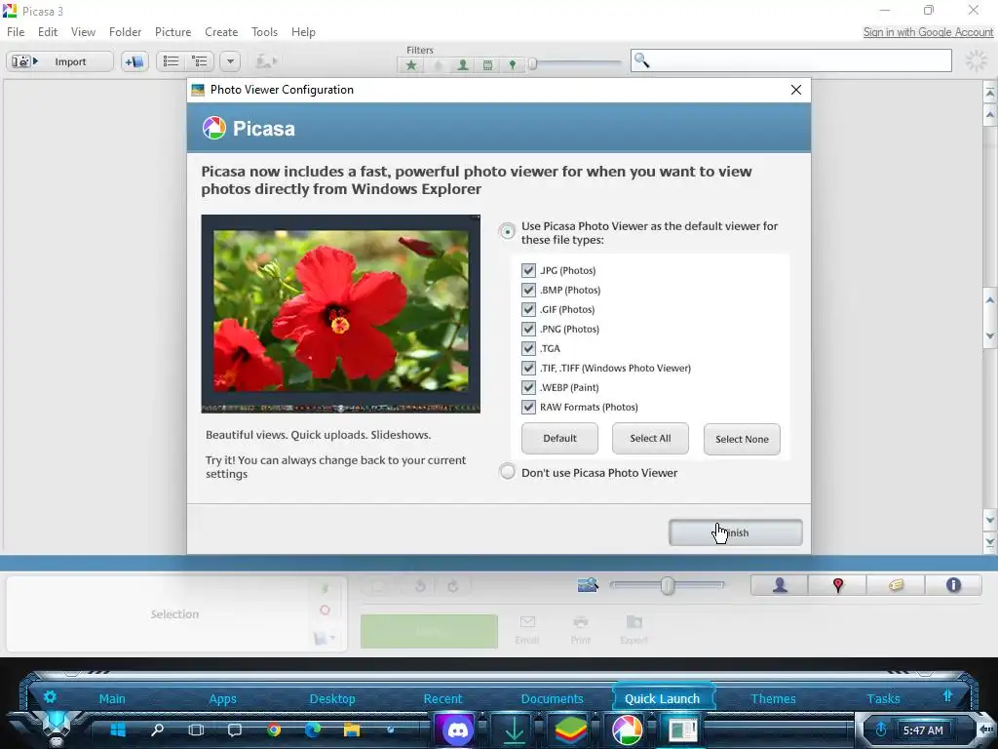Image resolution: width=998 pixels, height=749 pixels.
Task: Launch BlueStacks from the dock
Action: (570, 729)
